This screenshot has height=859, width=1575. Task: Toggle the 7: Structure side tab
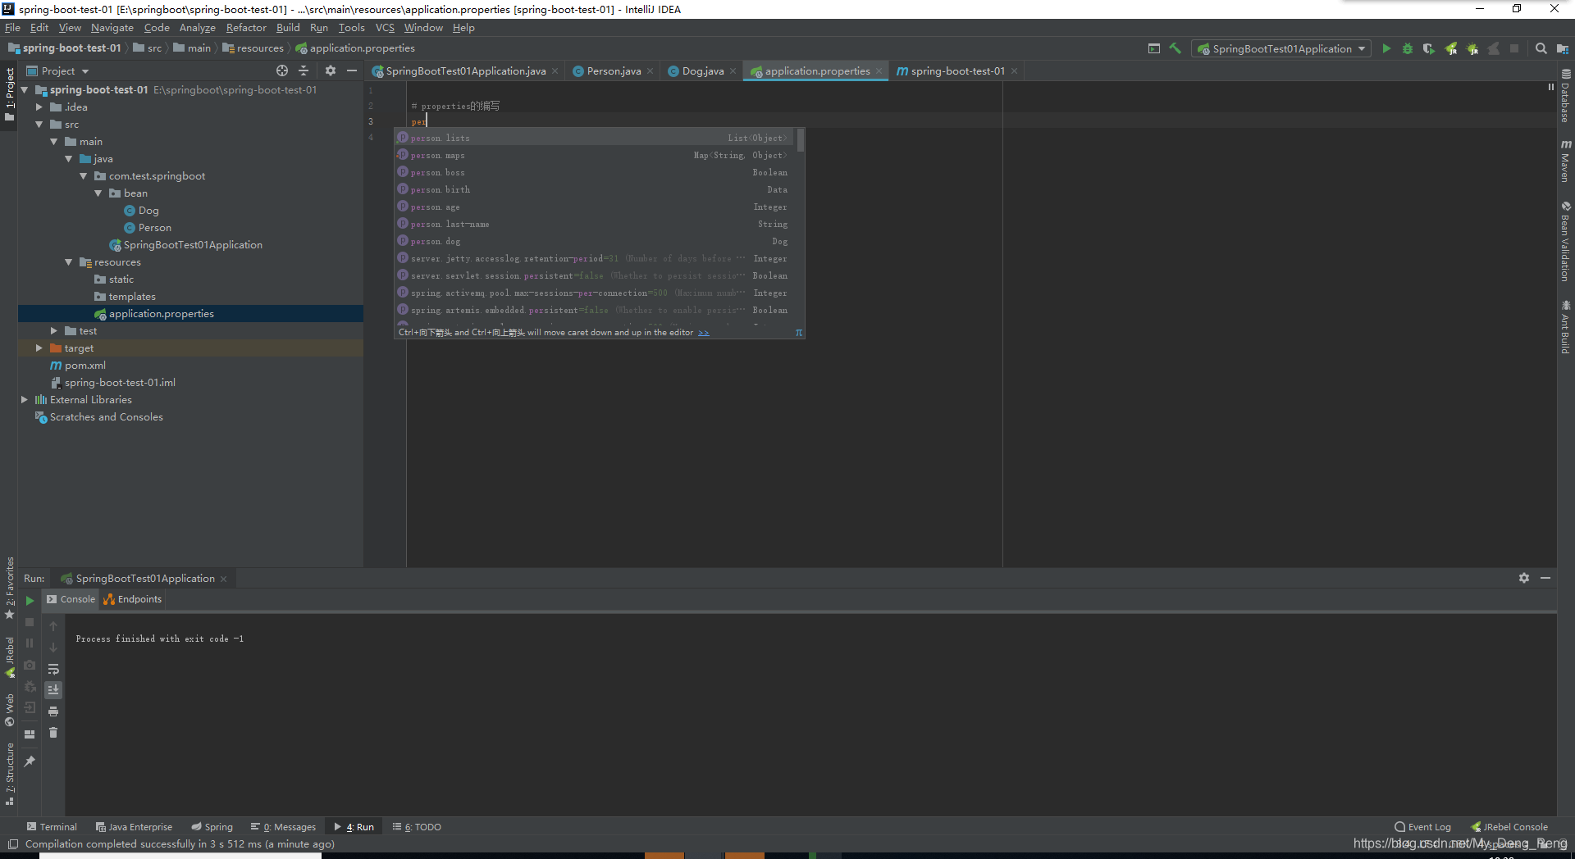(9, 774)
